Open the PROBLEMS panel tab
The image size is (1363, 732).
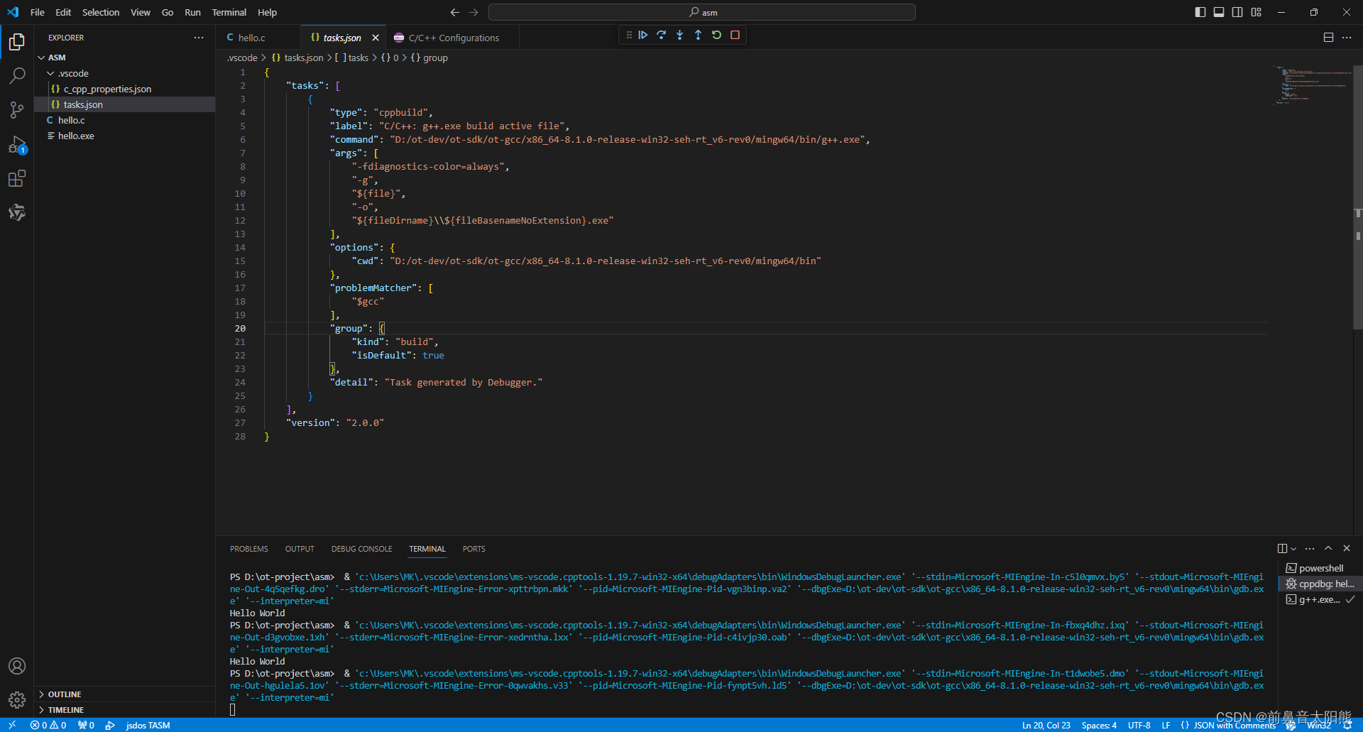(x=249, y=549)
